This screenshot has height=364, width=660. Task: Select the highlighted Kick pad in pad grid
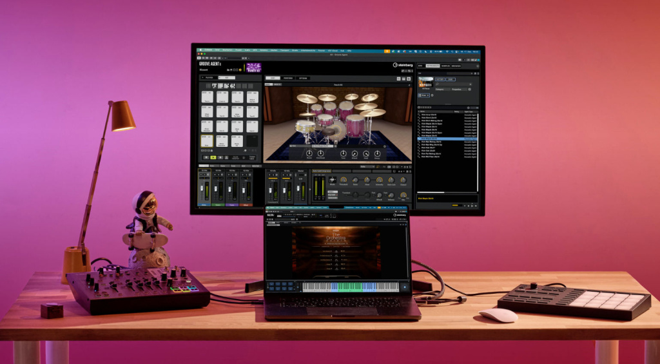coord(207,140)
